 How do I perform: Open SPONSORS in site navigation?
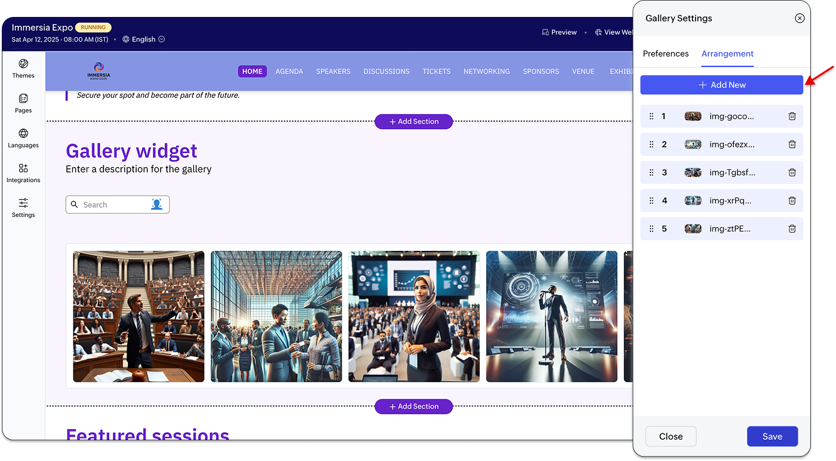[541, 72]
